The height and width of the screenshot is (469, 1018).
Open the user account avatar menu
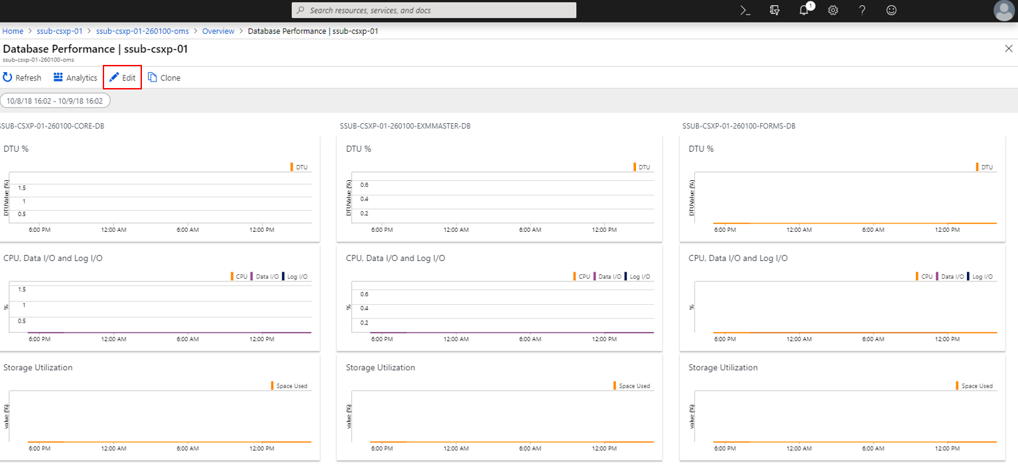pyautogui.click(x=1003, y=11)
